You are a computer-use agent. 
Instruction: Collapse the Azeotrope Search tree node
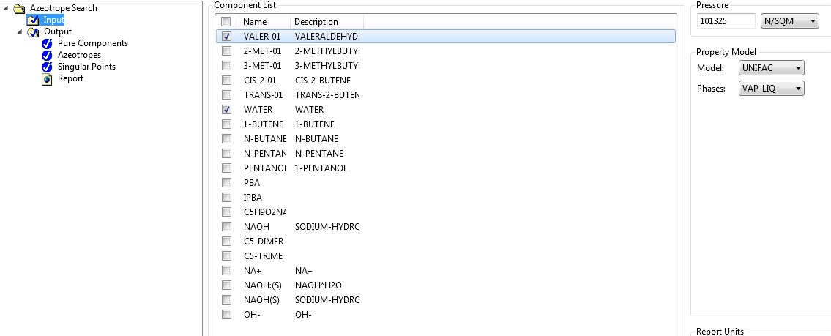click(x=7, y=8)
